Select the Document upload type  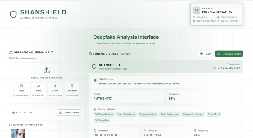[x=72, y=90]
